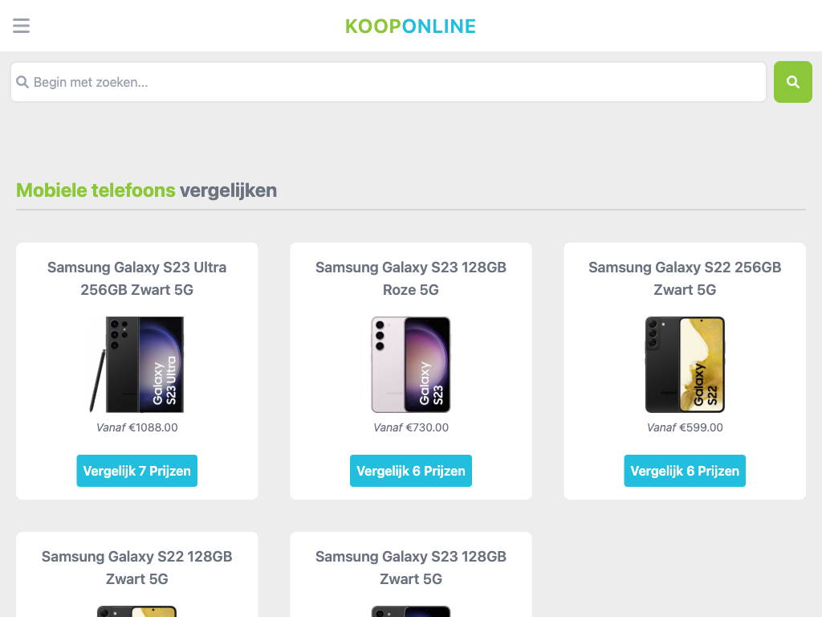Open Samsung Galaxy S22 256GB Zwart title
The width and height of the screenshot is (822, 617).
coord(684,278)
